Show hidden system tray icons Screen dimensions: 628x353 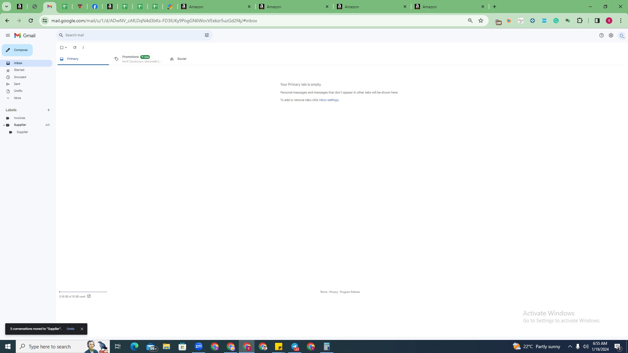(x=570, y=346)
